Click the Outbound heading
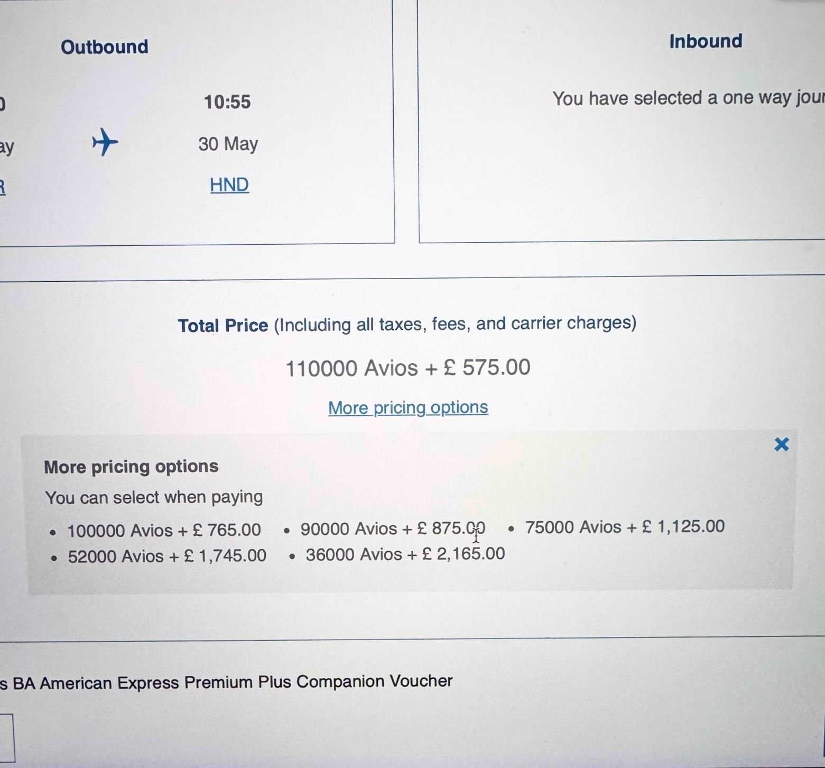 pyautogui.click(x=105, y=47)
